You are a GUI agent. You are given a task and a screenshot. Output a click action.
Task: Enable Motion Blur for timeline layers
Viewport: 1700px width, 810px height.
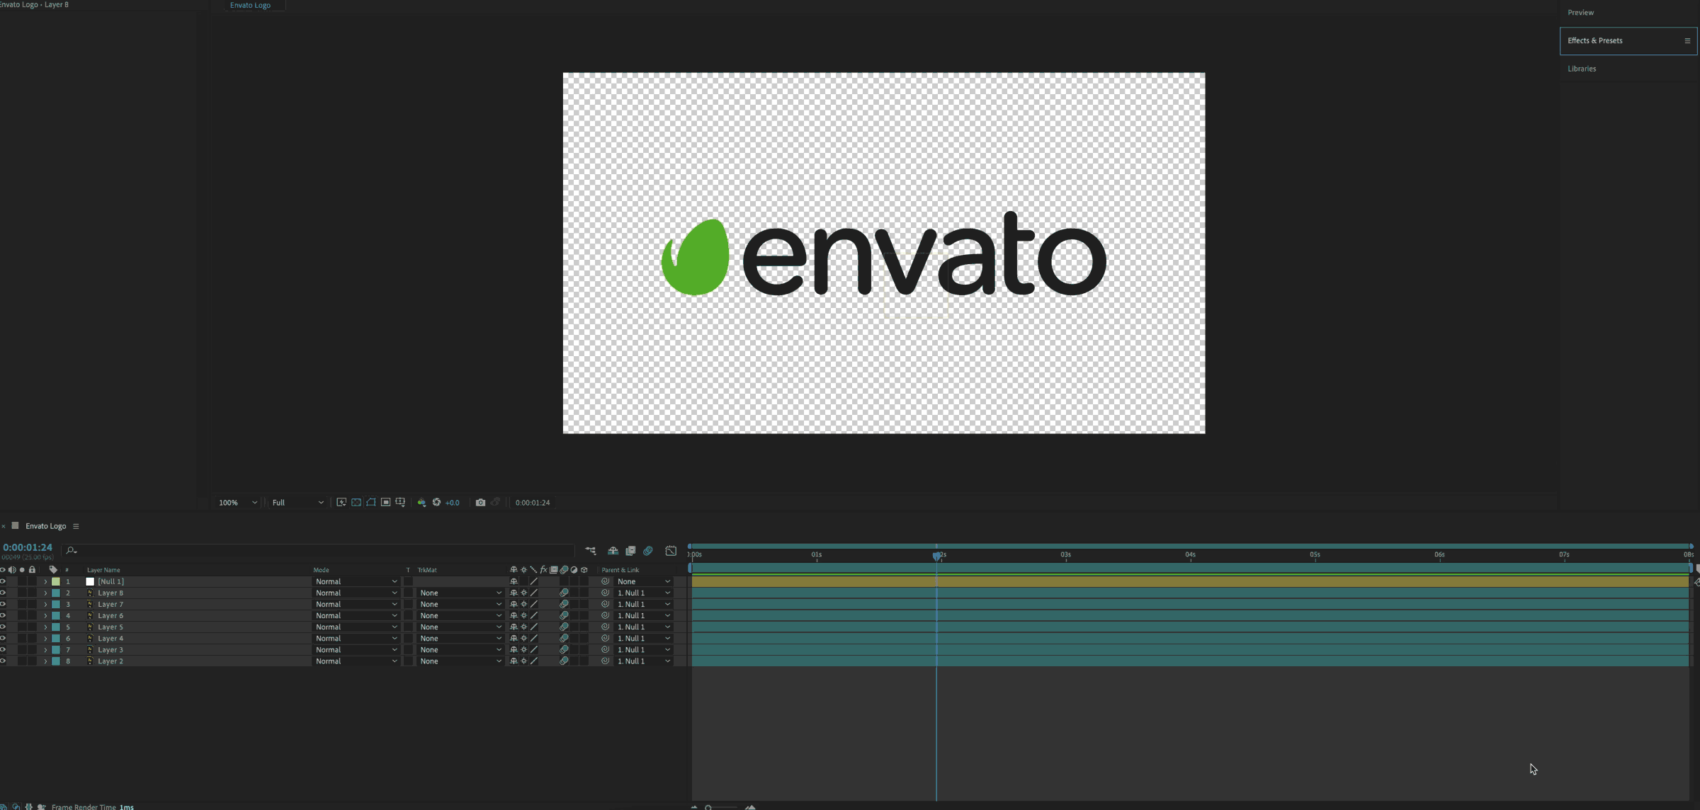[x=648, y=551]
